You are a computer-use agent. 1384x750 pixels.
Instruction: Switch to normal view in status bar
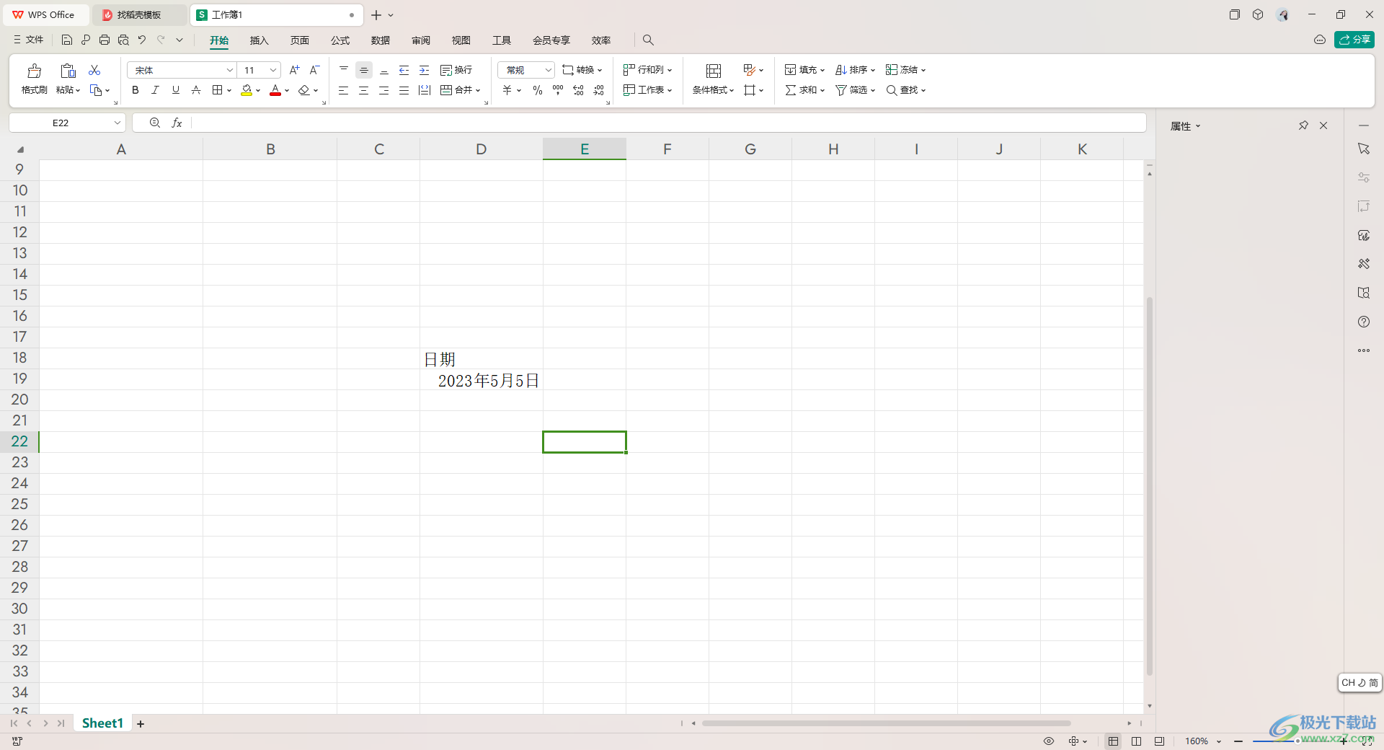pyautogui.click(x=1114, y=741)
